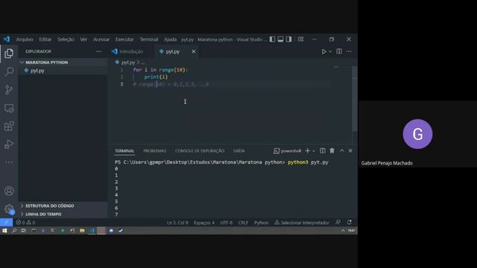Maximize the terminal panel size
The width and height of the screenshot is (477, 268).
point(342,150)
